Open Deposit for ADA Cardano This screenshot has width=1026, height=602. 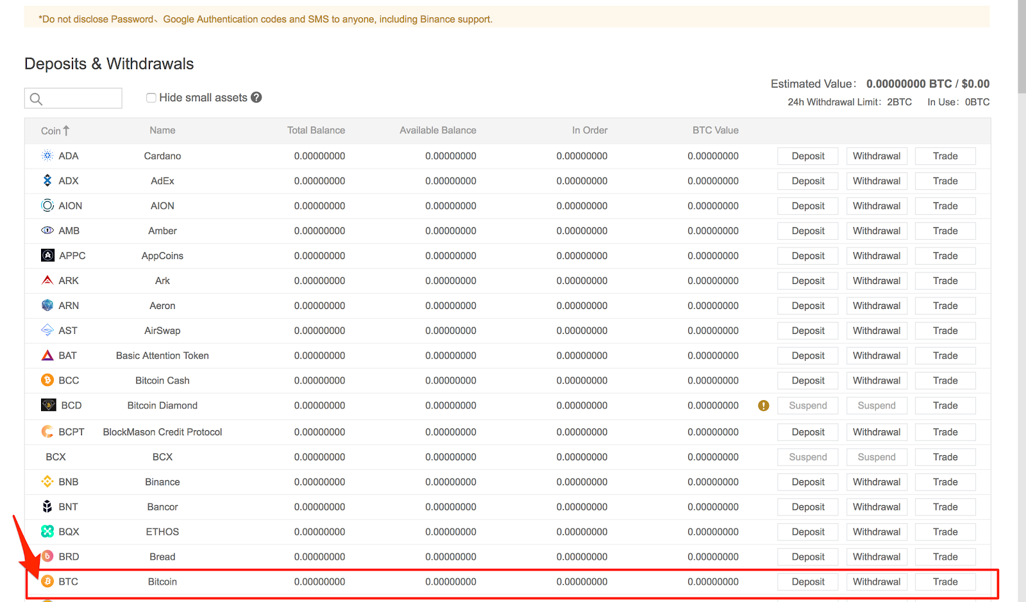808,156
